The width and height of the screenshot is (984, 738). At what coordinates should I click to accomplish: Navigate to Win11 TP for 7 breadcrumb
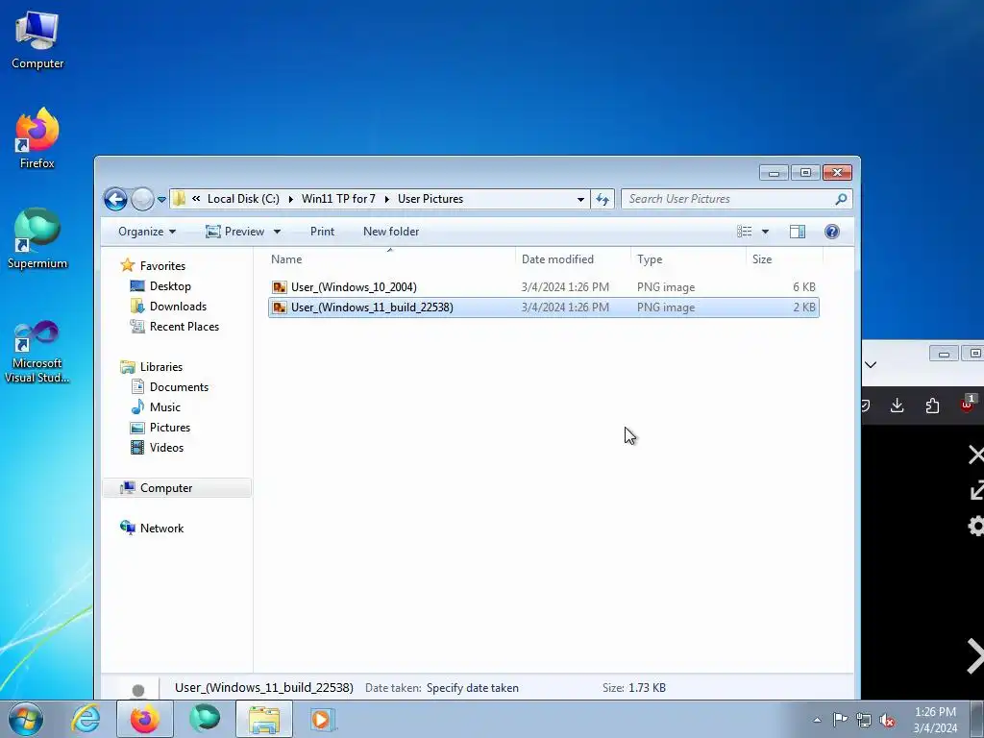click(x=338, y=199)
